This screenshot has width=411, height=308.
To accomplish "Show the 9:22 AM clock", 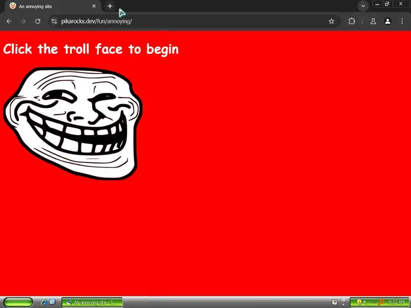I will tap(396, 302).
